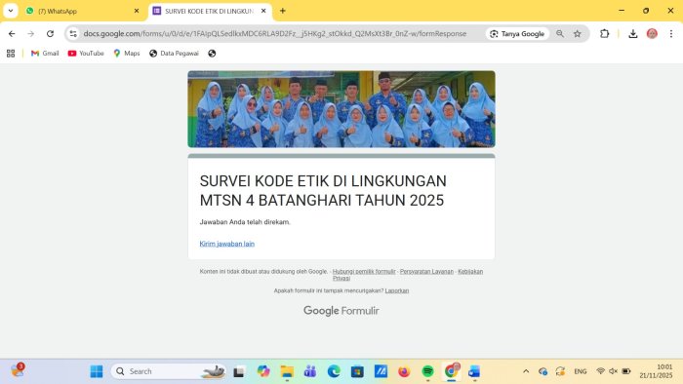Click the unnamed globe bookmark

pos(212,53)
